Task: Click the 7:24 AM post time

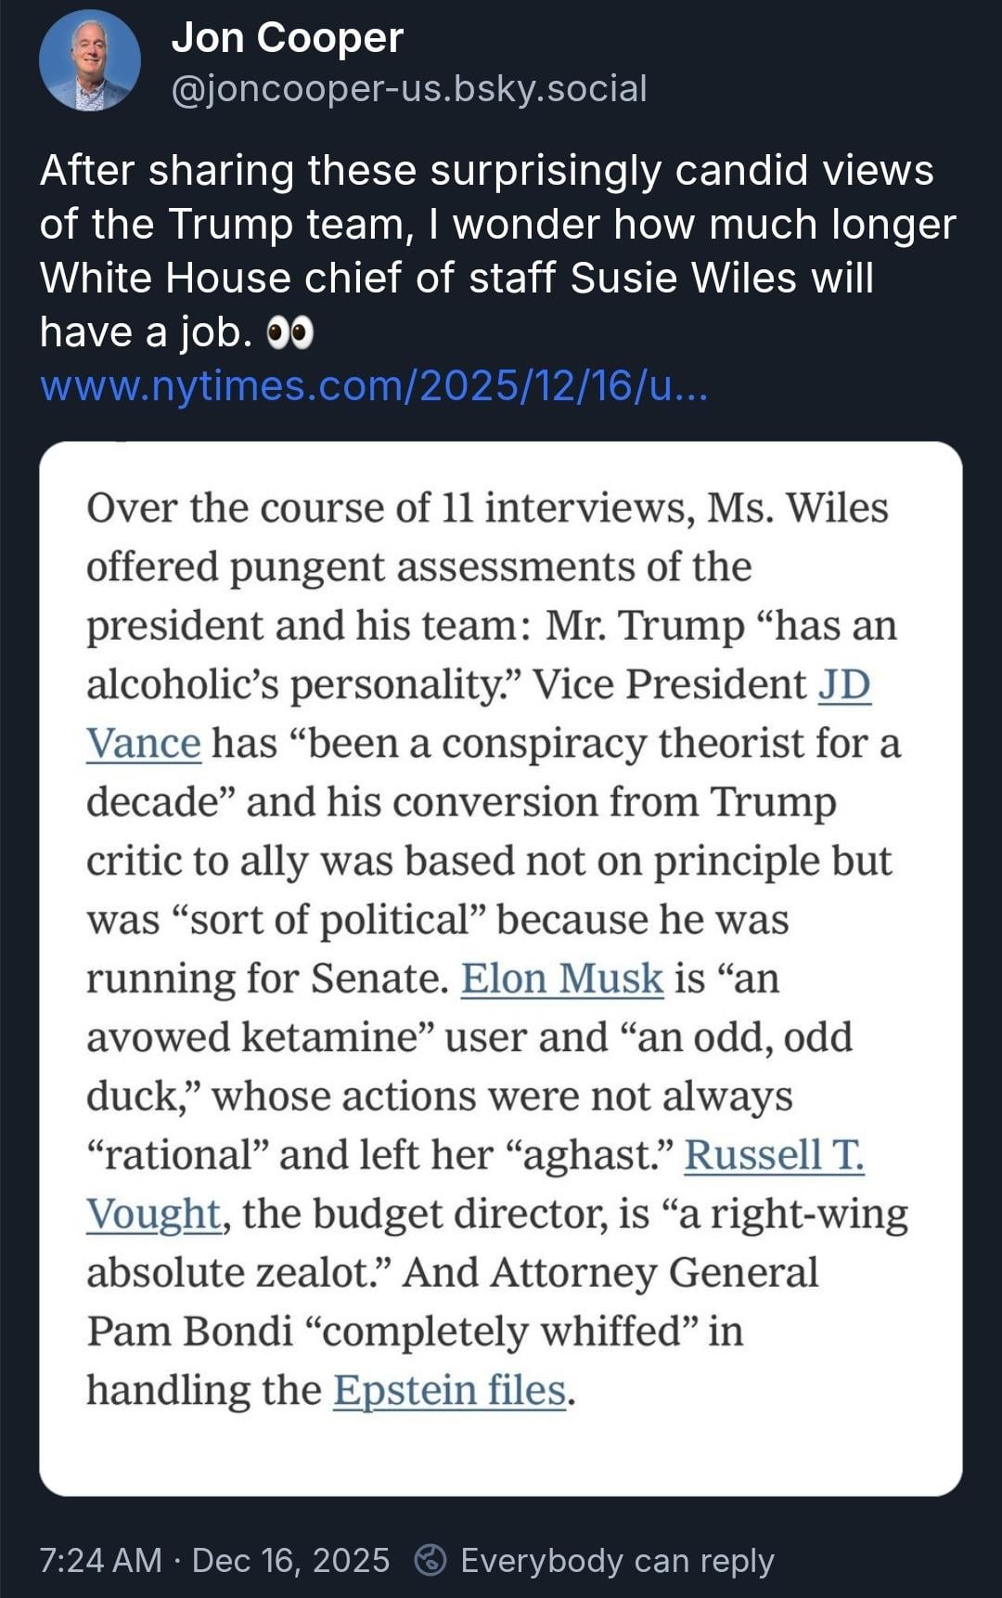Action: 100,1560
